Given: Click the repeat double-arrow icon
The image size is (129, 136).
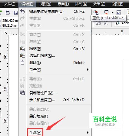Looking at the screenshot, I should point(22,25).
